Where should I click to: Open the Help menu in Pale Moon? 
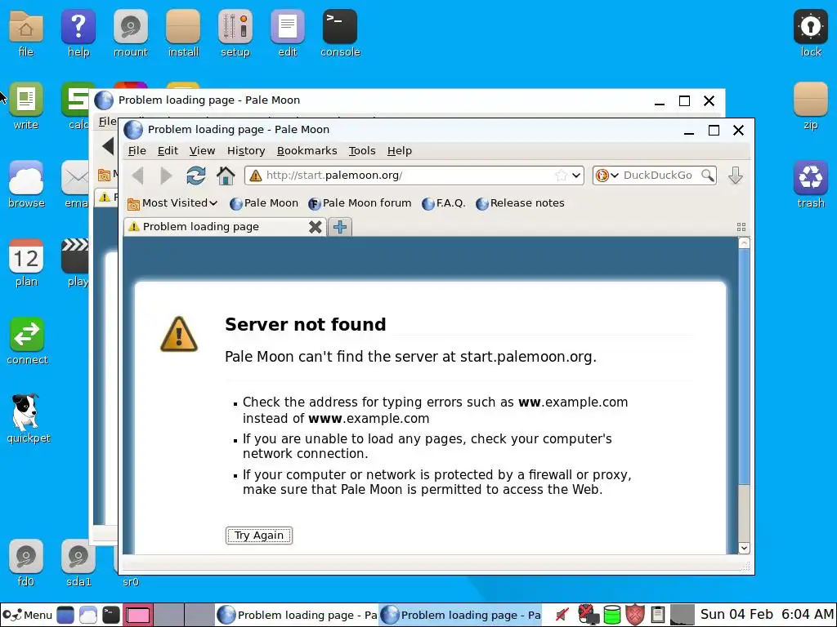(399, 151)
